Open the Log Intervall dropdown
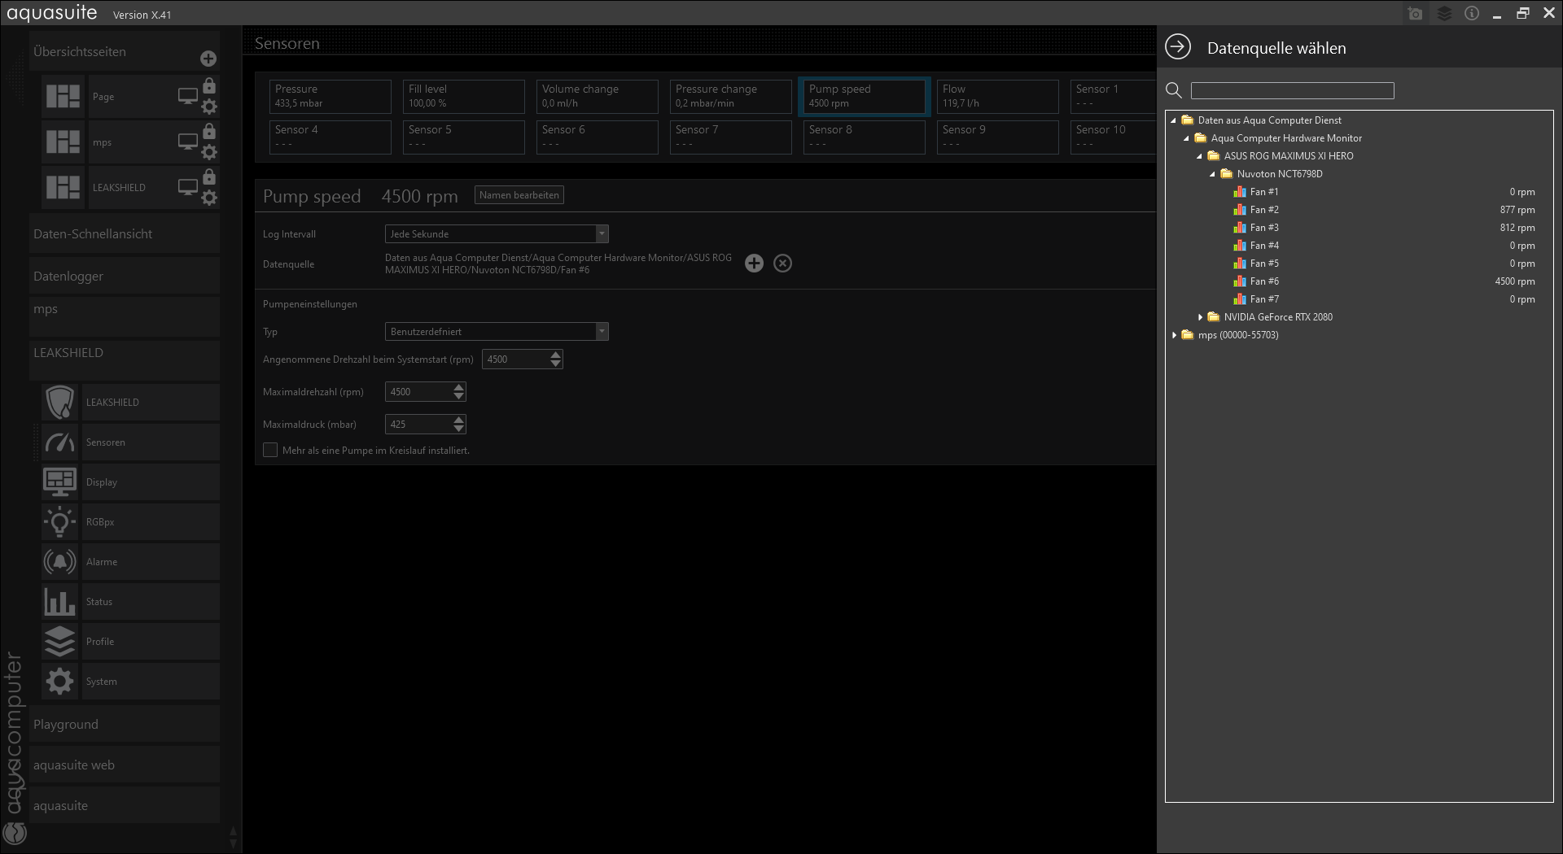The image size is (1563, 854). click(x=497, y=234)
